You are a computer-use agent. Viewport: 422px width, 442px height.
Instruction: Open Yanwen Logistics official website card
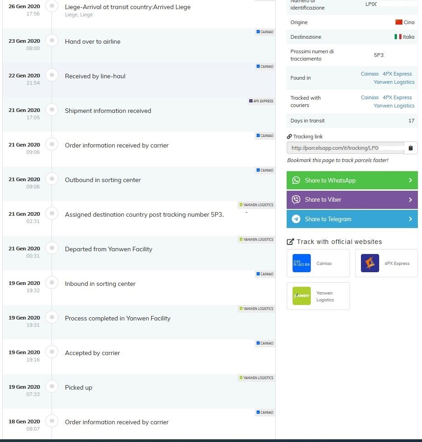[x=318, y=296]
